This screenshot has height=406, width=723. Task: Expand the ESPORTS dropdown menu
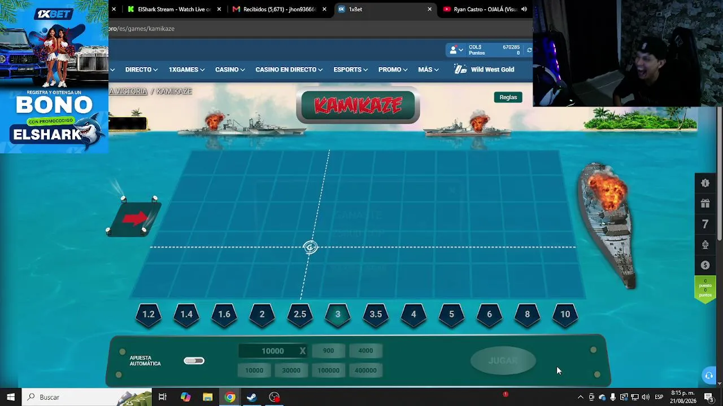[351, 69]
